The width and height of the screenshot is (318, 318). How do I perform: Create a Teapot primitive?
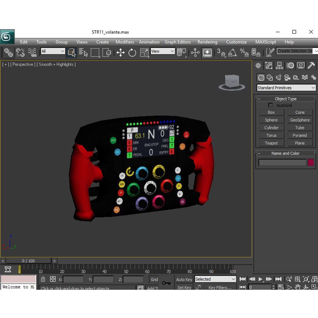(x=271, y=143)
